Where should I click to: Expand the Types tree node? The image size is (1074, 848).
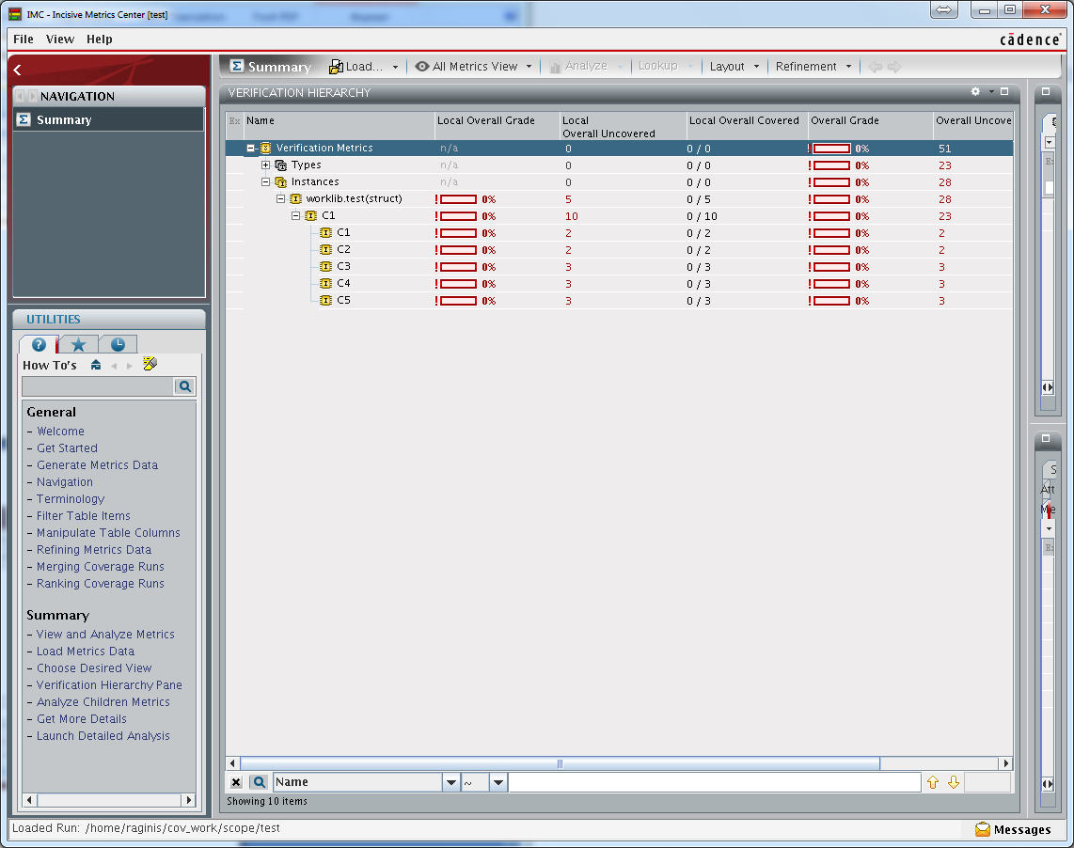coord(266,165)
